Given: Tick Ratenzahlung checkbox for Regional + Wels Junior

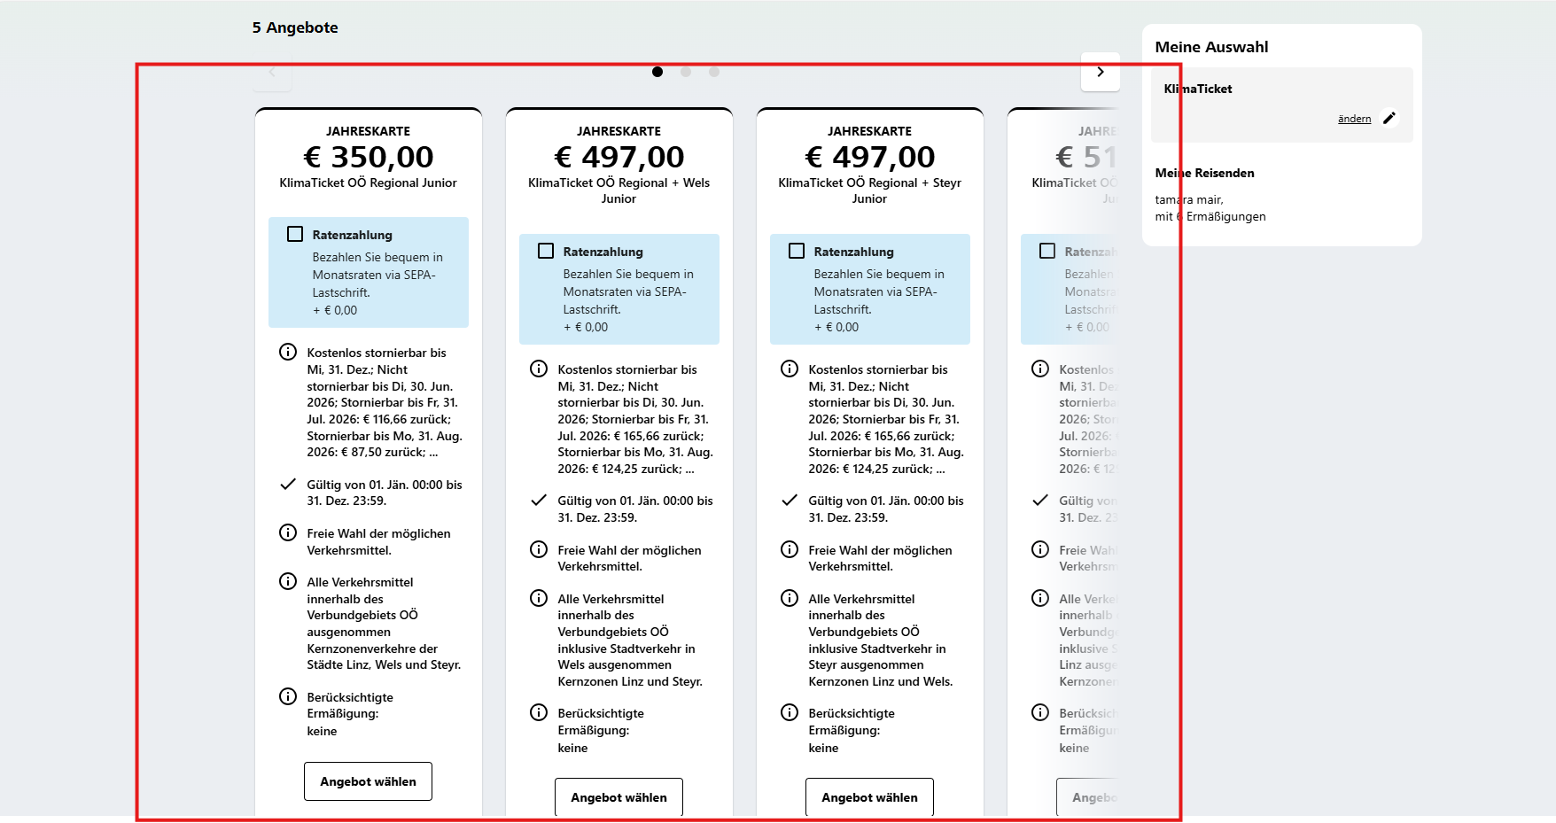Looking at the screenshot, I should tap(546, 251).
